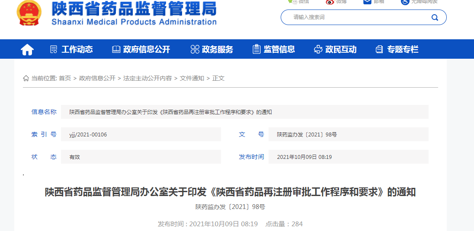Click the 政府信息公开 breadcrumb link
The image size is (474, 231).
tap(97, 78)
